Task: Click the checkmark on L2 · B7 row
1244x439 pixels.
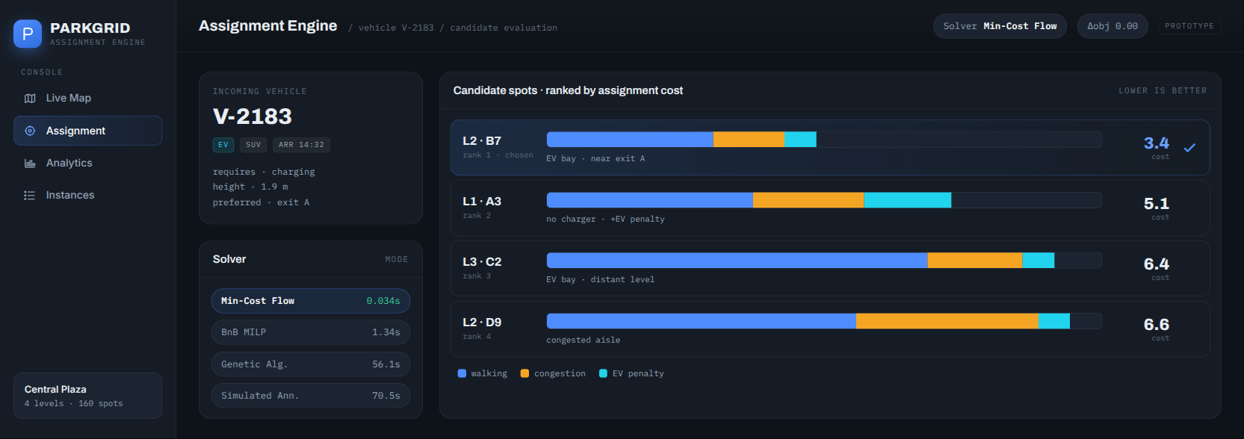Action: point(1189,148)
